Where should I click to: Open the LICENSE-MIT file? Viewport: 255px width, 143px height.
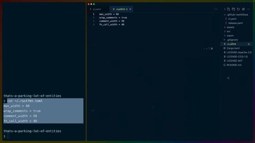pos(235,61)
